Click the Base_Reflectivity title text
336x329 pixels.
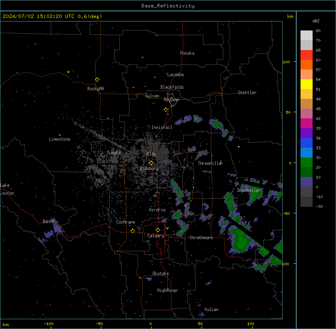pyautogui.click(x=168, y=6)
